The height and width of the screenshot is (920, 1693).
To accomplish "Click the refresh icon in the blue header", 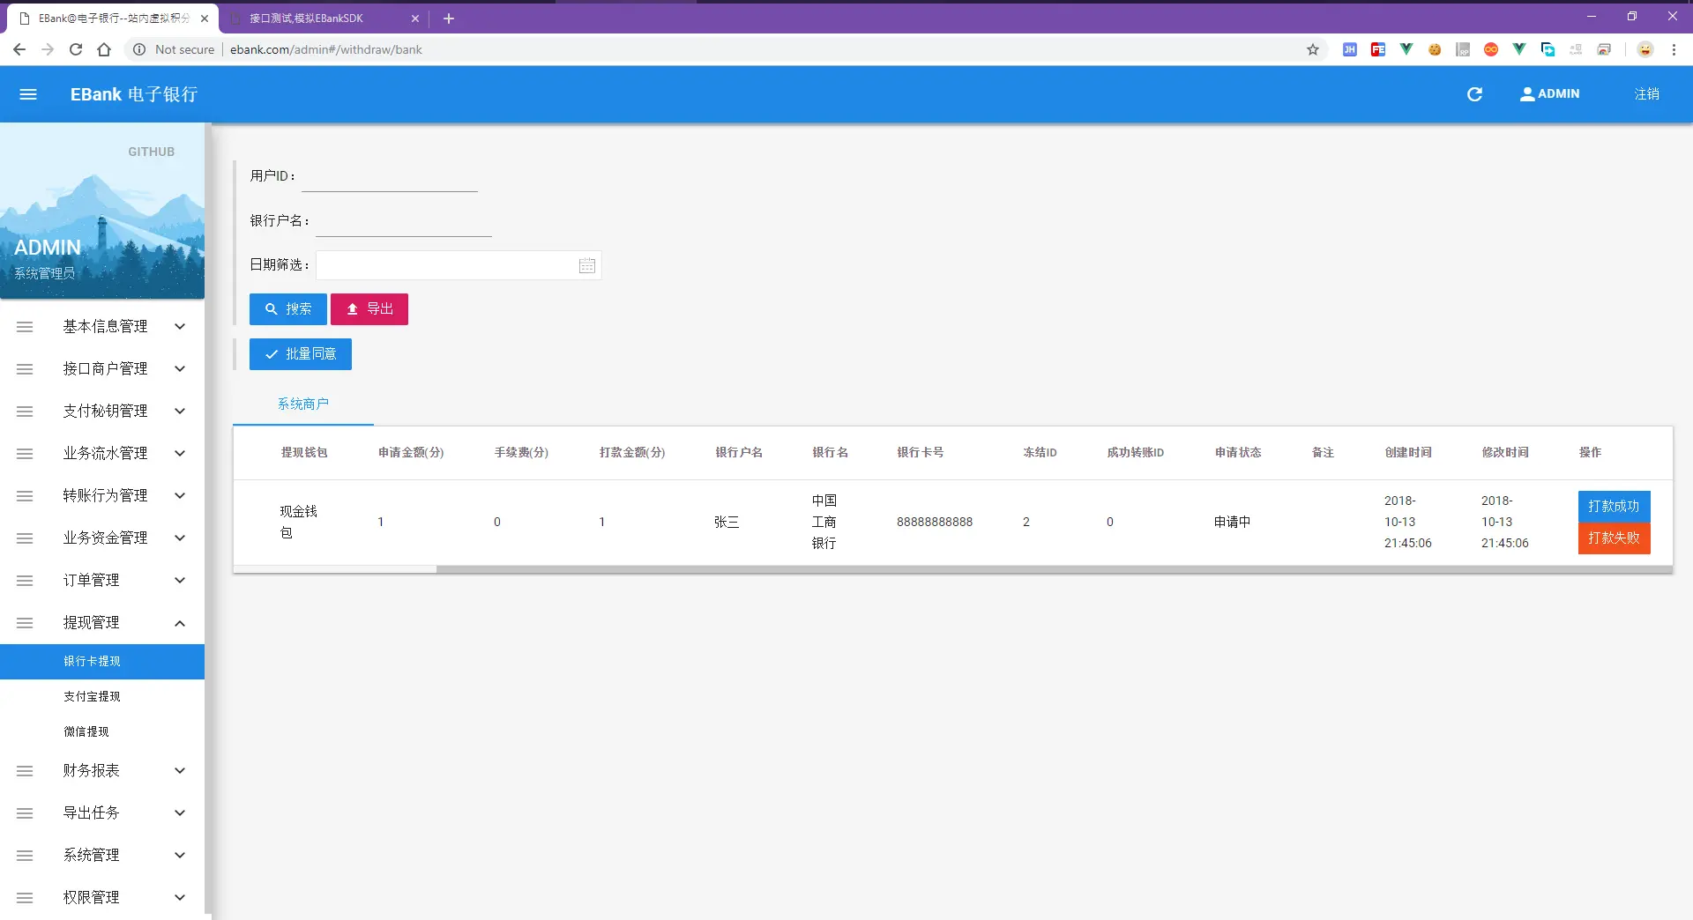I will click(1474, 94).
